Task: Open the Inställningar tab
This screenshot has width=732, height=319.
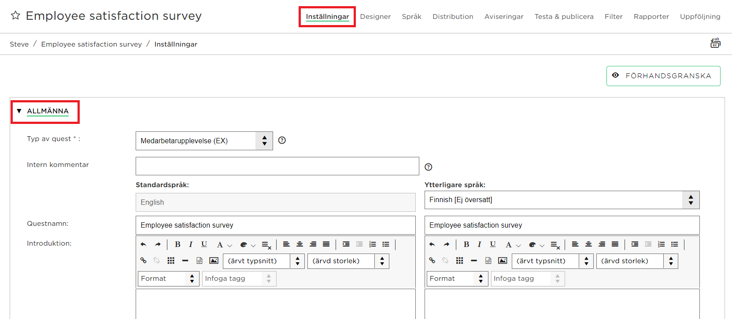Action: (x=327, y=17)
